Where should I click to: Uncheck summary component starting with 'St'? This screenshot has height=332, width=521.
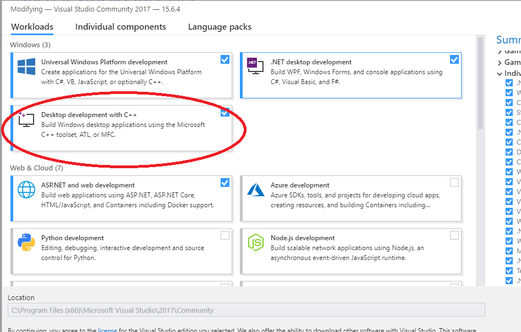click(x=509, y=112)
